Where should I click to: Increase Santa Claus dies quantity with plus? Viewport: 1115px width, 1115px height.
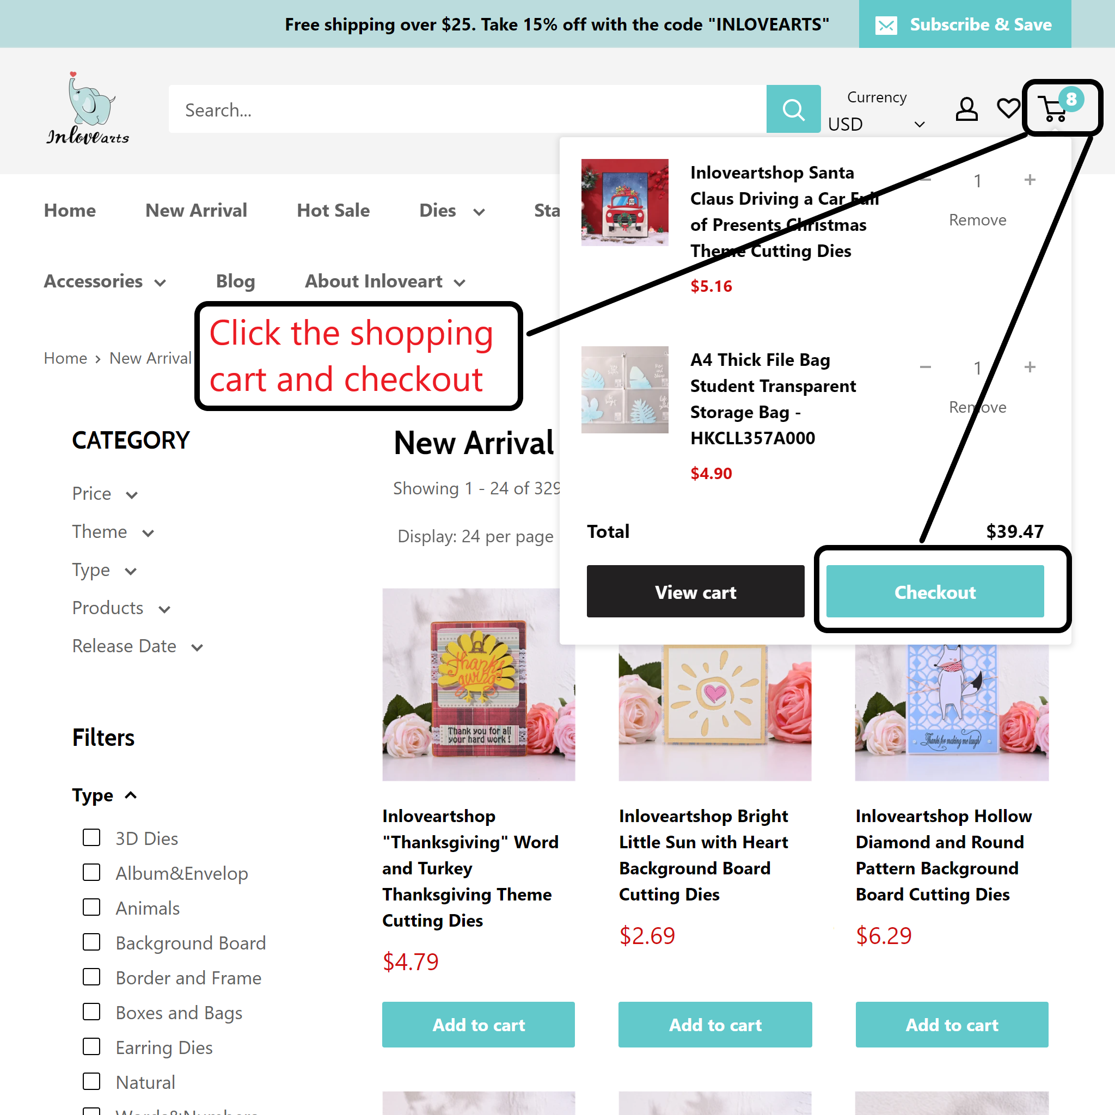point(1030,180)
